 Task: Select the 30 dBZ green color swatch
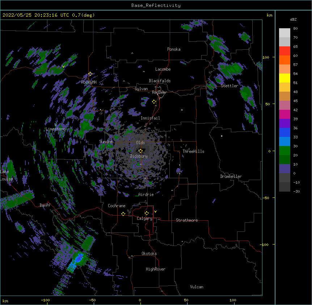click(284, 151)
